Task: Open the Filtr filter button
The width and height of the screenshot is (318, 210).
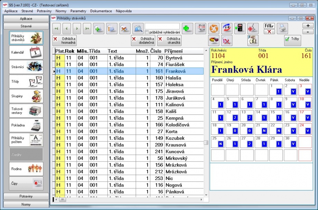Action: tap(269, 26)
